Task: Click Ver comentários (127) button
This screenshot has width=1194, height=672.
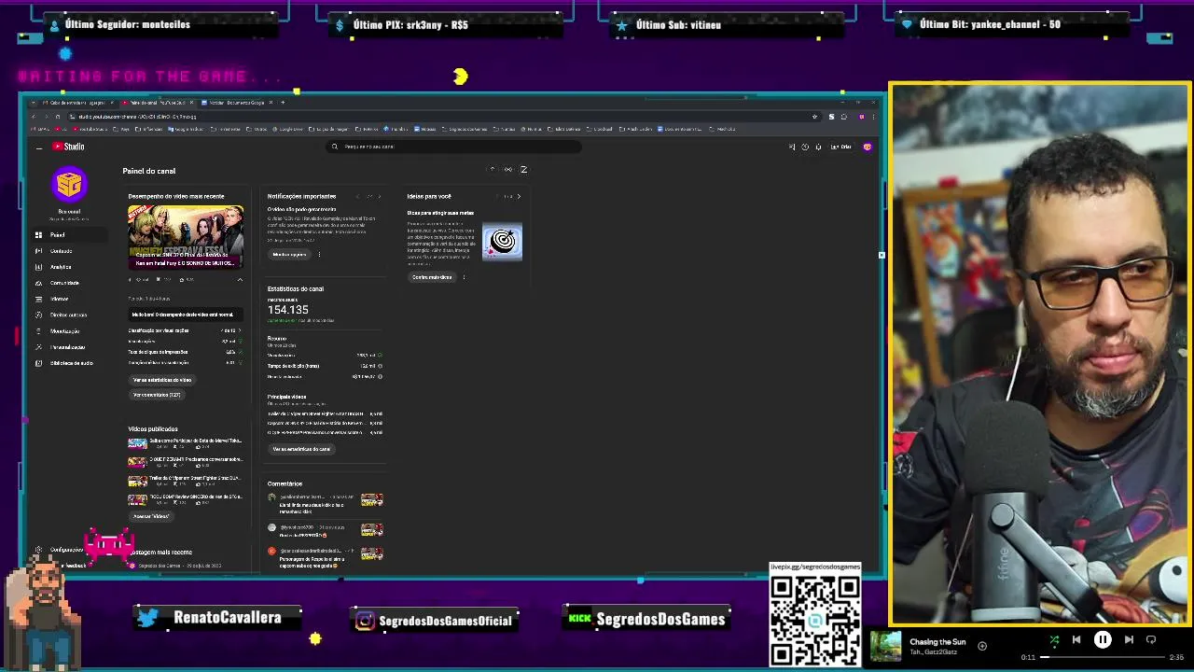Action: click(x=157, y=395)
